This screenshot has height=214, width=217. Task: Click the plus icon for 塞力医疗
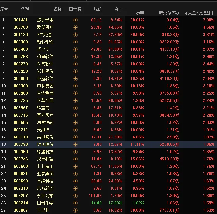(75, 115)
